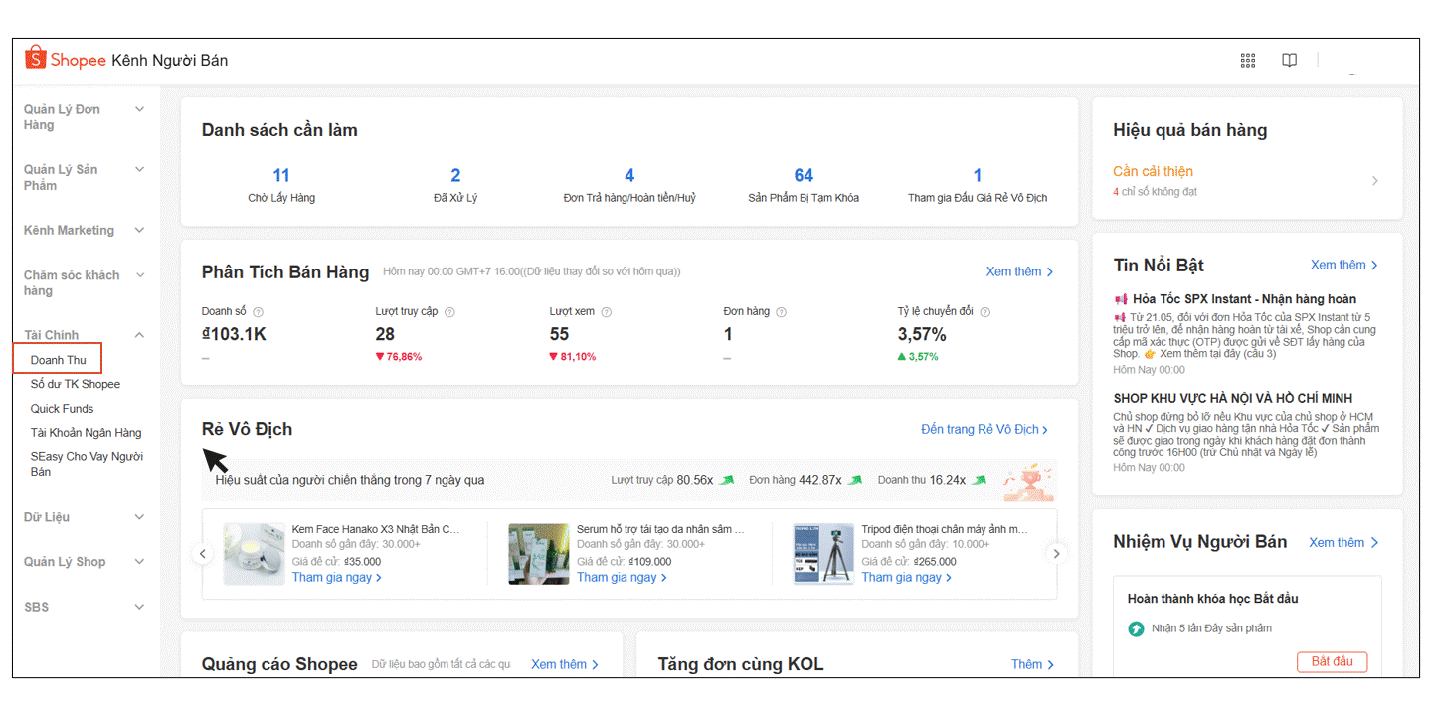
Task: Open Đến trang Rẻ Vô Địch link
Action: [x=984, y=430]
